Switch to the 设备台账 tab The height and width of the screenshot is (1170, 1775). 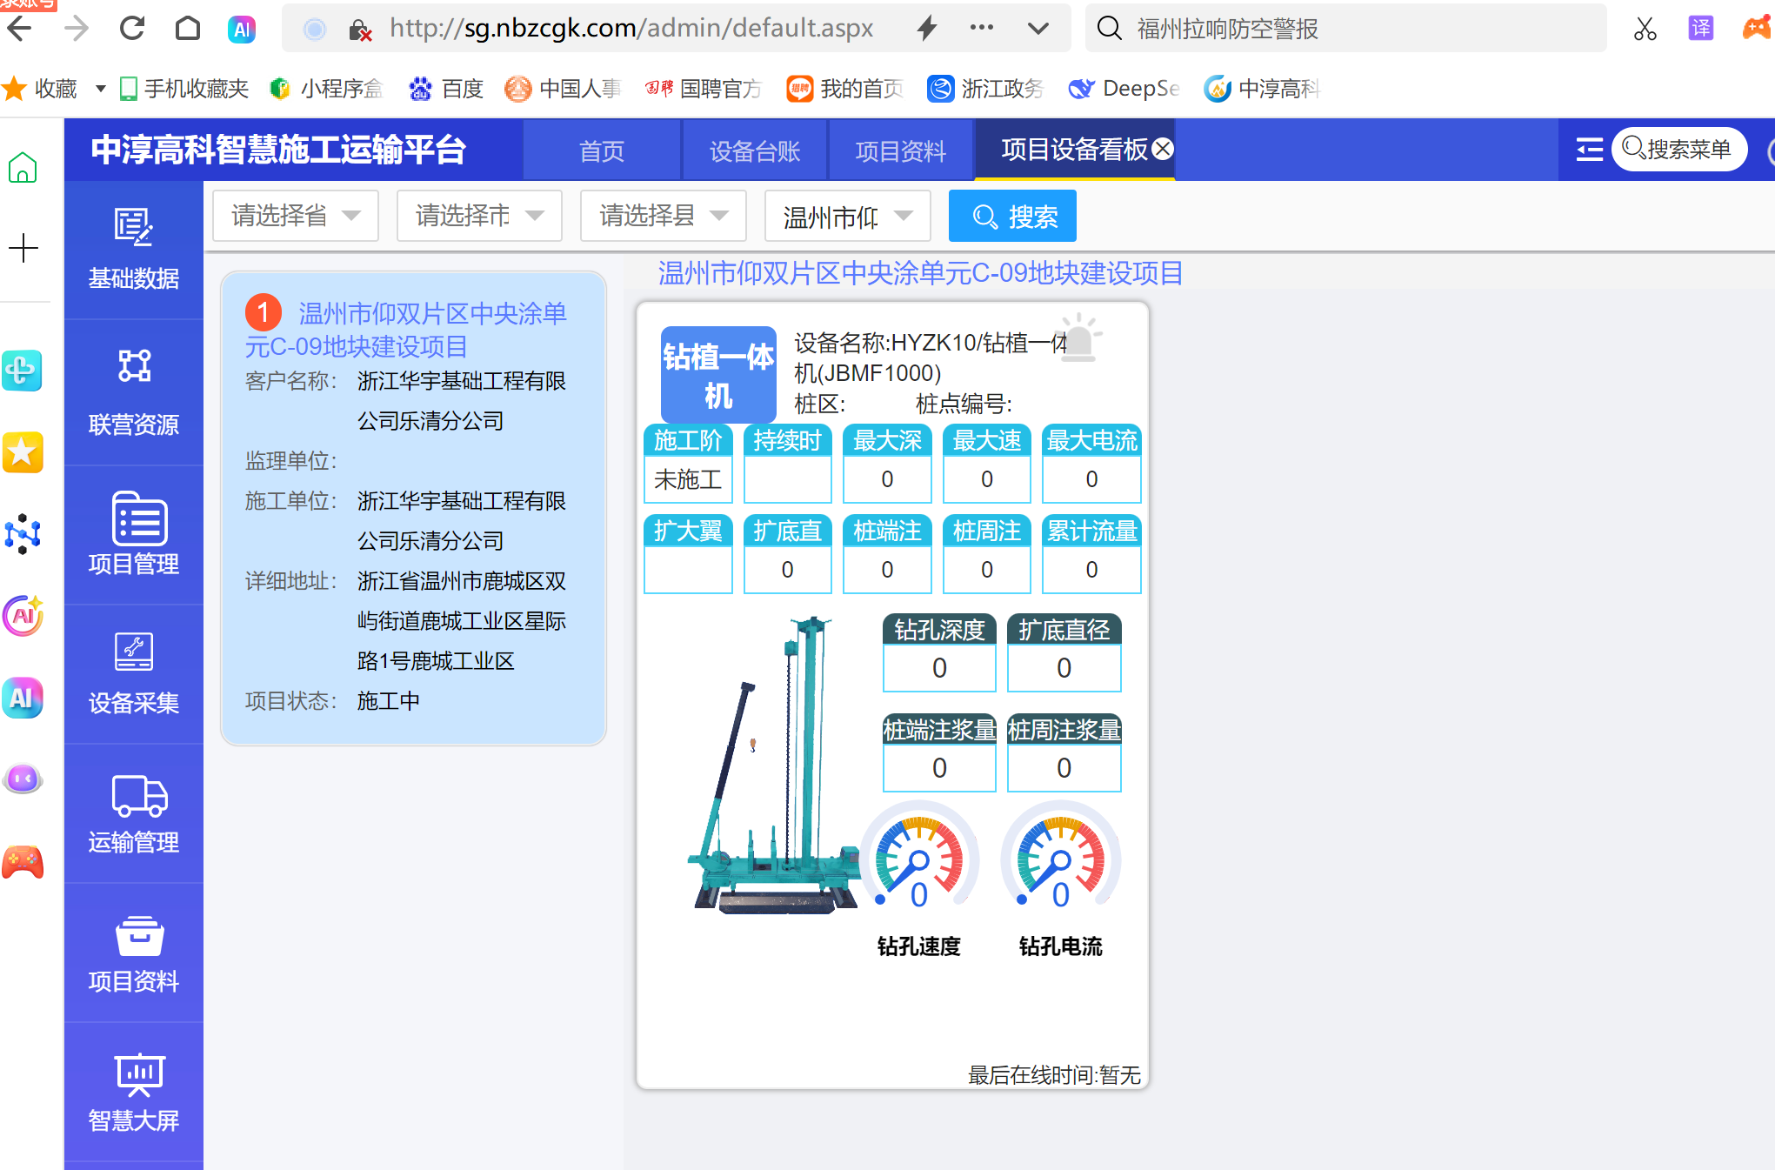tap(754, 151)
